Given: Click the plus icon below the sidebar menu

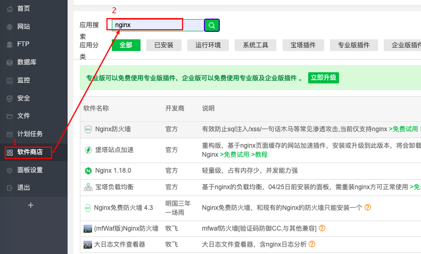Looking at the screenshot, I should click(x=31, y=205).
